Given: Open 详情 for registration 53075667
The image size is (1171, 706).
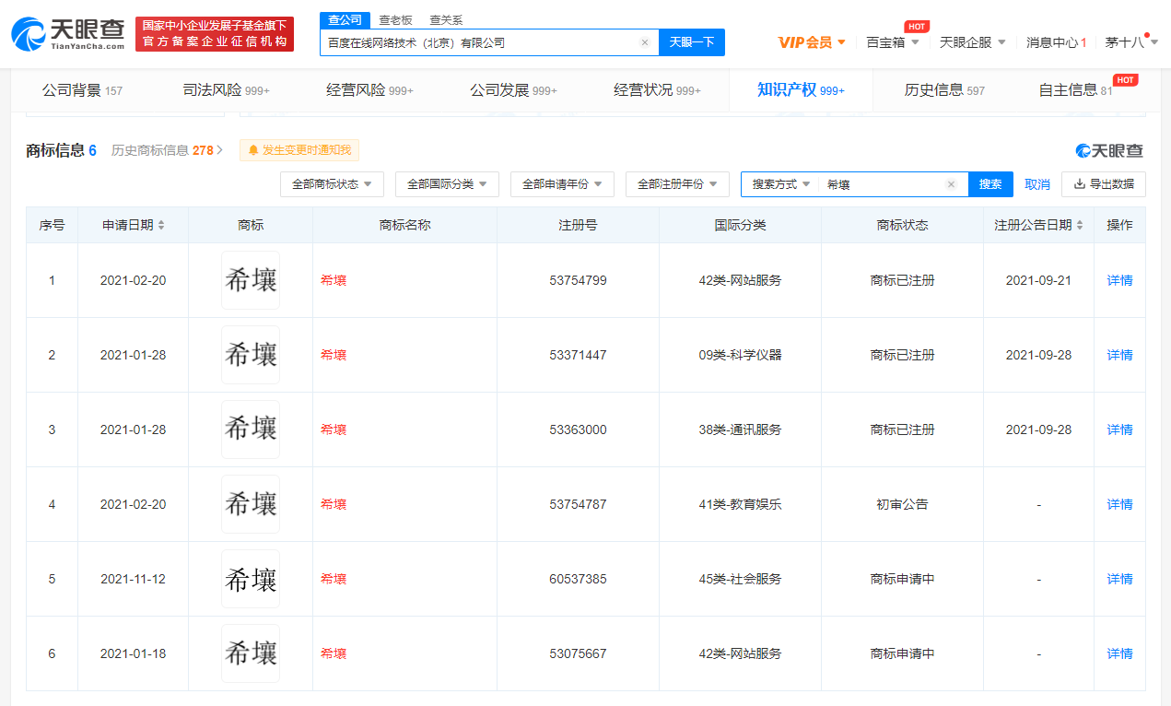Looking at the screenshot, I should [x=1119, y=653].
